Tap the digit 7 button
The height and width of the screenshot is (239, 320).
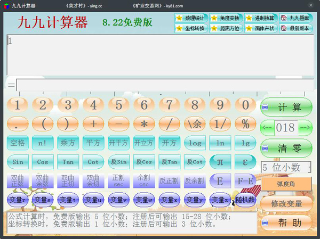tap(170, 105)
